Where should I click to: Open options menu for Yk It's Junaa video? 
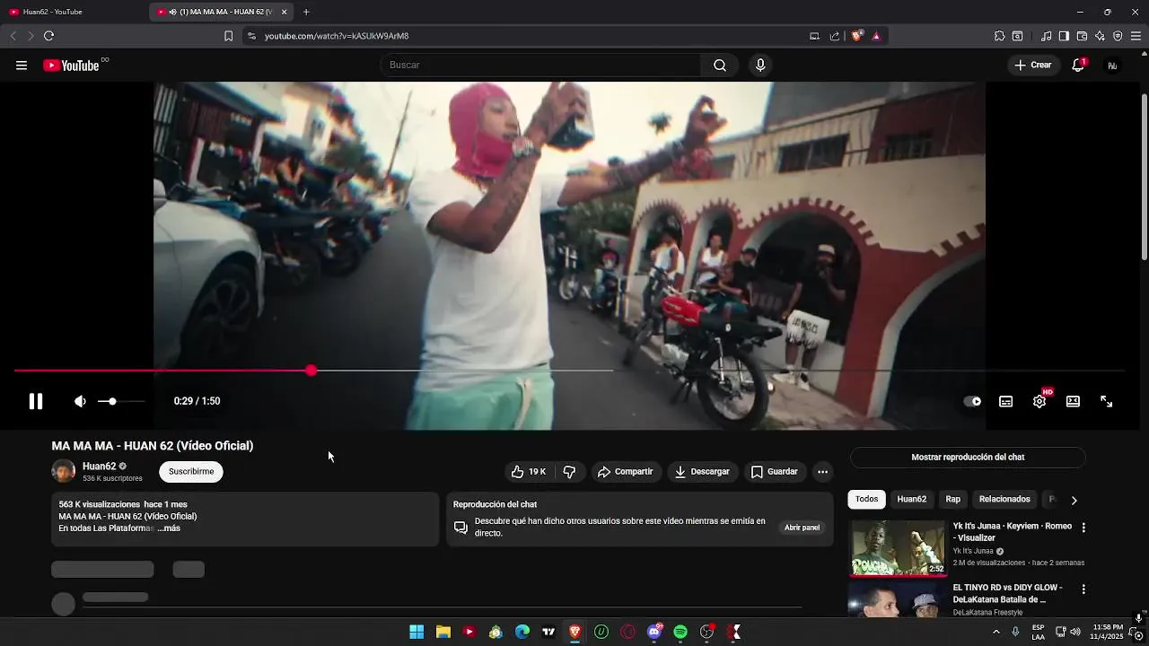pyautogui.click(x=1083, y=528)
